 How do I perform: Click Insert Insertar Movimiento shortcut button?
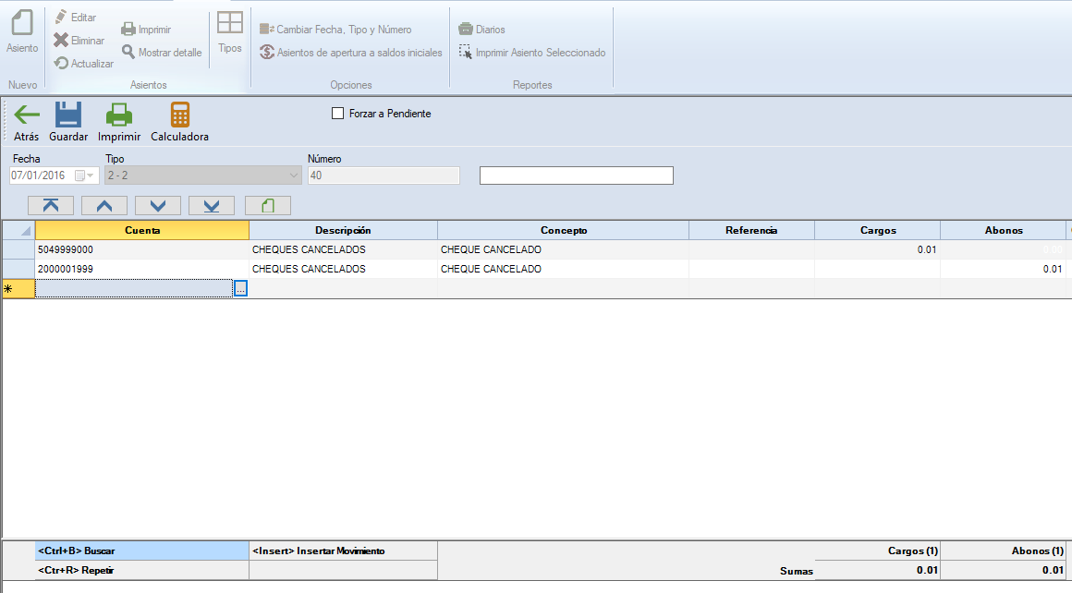(343, 551)
